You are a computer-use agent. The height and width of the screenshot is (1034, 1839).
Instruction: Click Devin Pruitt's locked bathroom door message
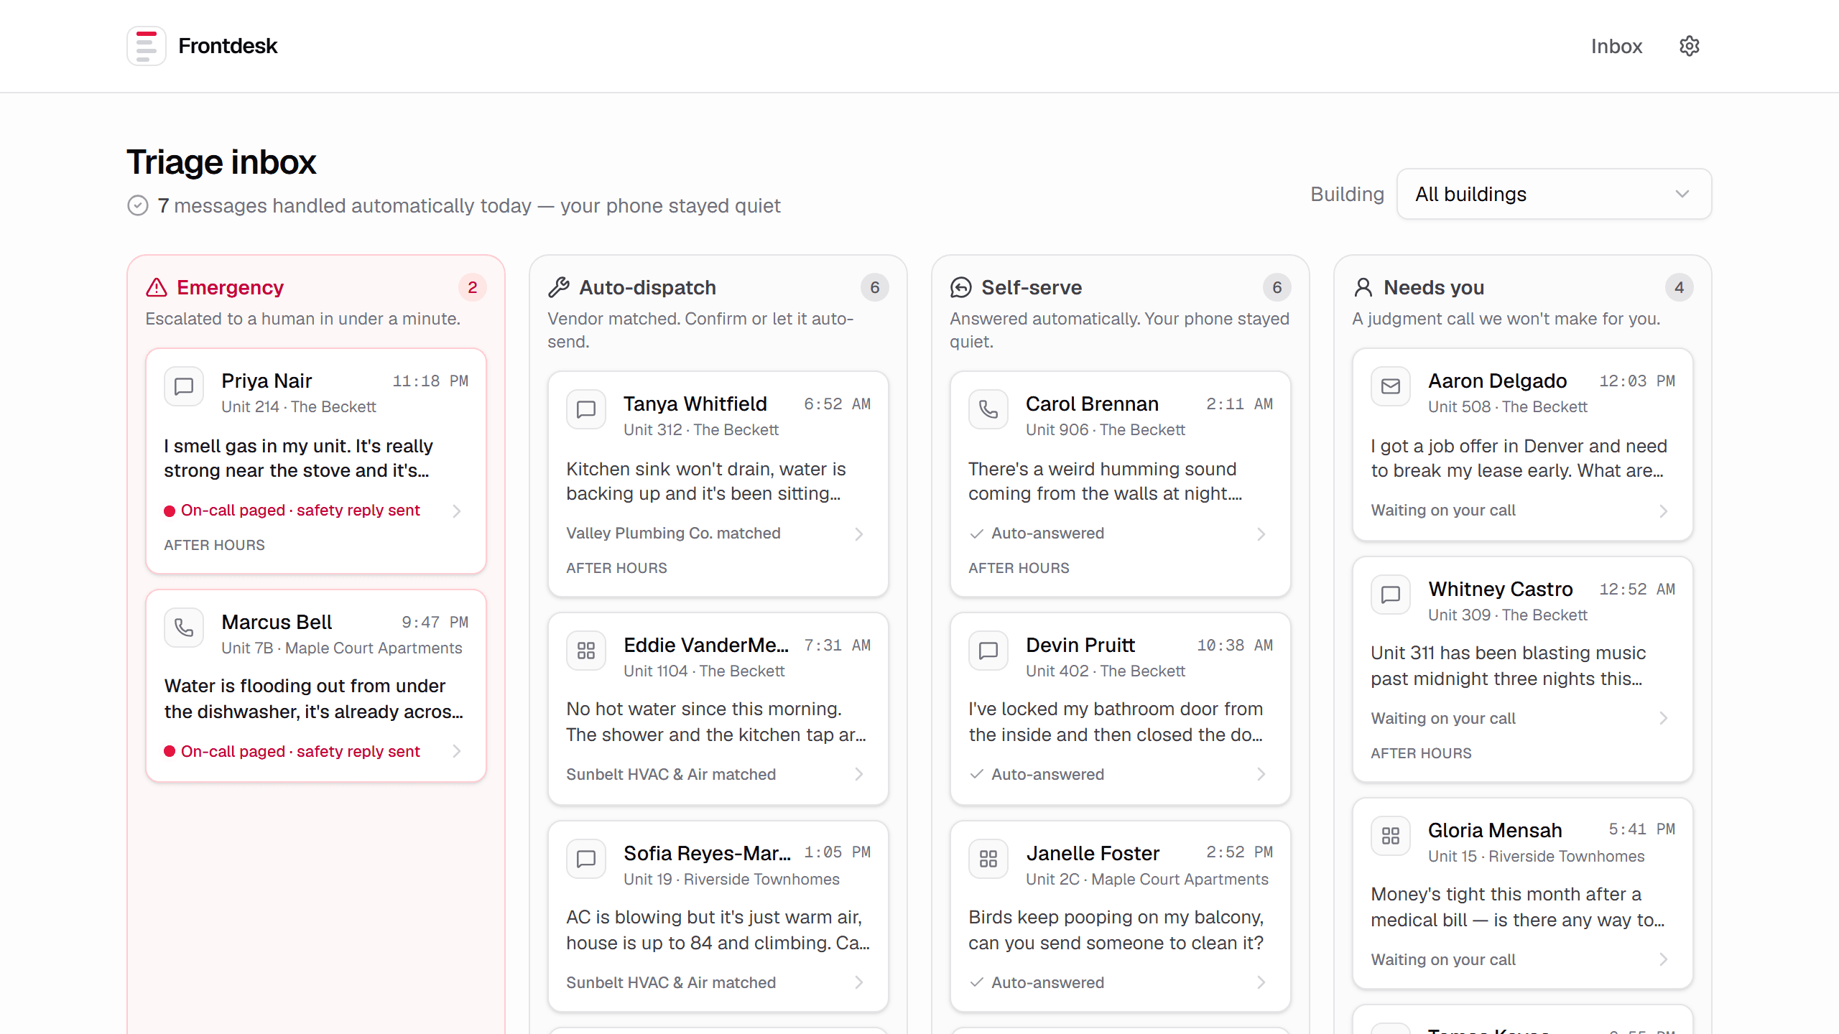(x=1116, y=722)
